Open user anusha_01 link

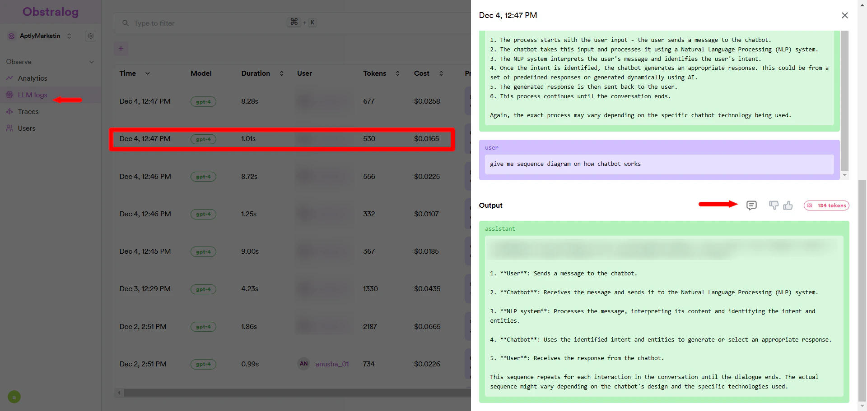pyautogui.click(x=332, y=364)
